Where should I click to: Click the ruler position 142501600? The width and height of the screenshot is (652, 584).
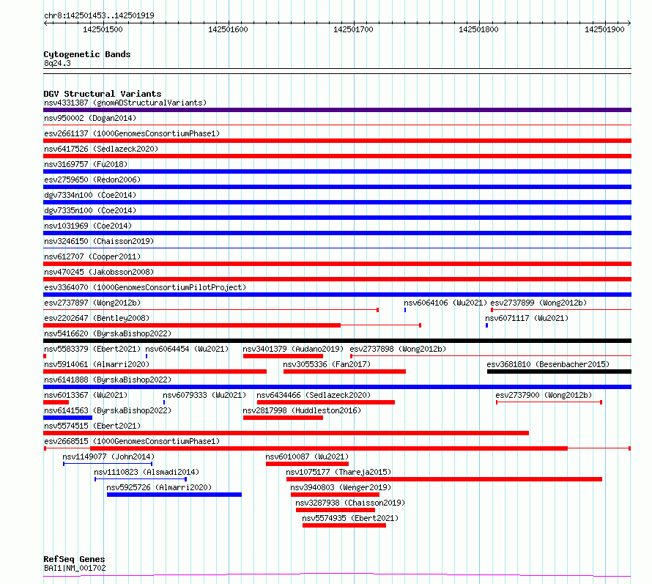click(x=228, y=29)
